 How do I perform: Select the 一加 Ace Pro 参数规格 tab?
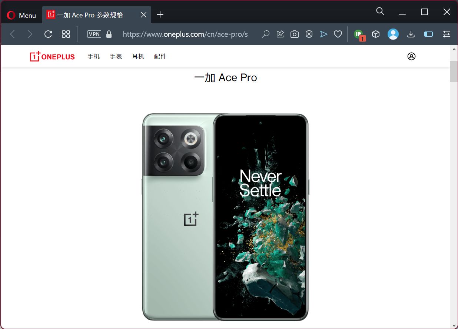[x=90, y=15]
